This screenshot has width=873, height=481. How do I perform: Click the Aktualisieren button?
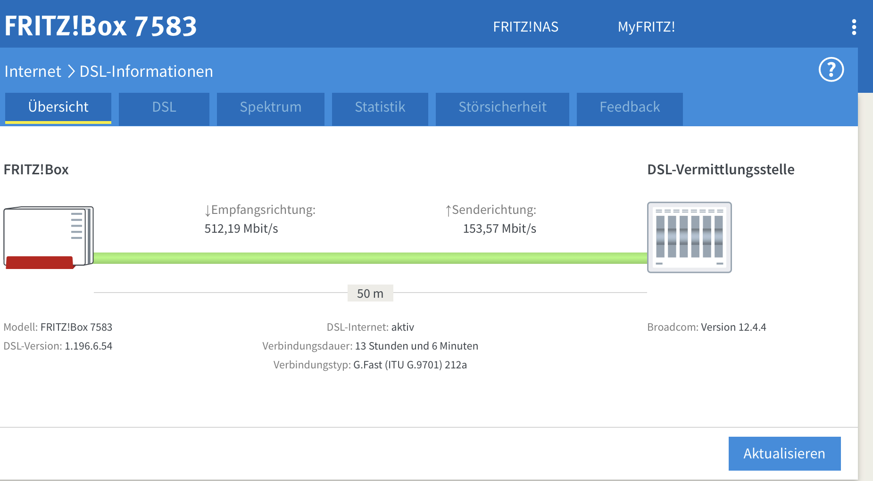coord(784,453)
